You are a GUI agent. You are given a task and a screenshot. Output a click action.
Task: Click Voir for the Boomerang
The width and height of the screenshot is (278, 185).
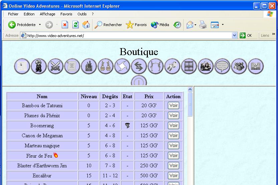point(174,126)
